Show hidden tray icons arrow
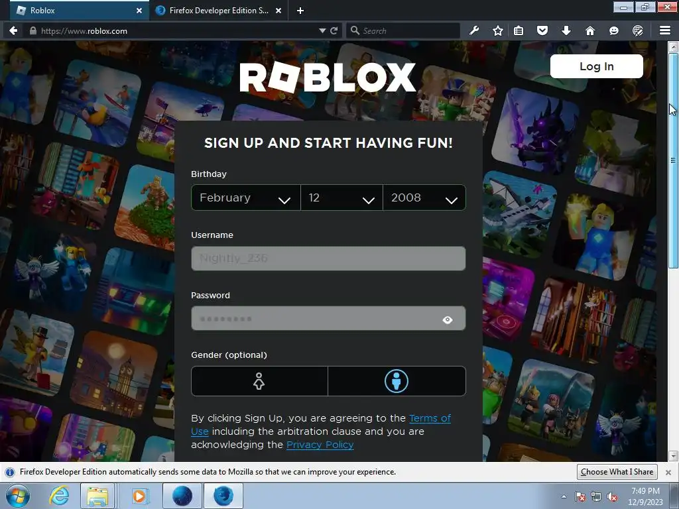 564,496
